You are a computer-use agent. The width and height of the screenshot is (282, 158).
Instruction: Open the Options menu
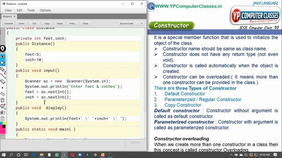point(45,10)
